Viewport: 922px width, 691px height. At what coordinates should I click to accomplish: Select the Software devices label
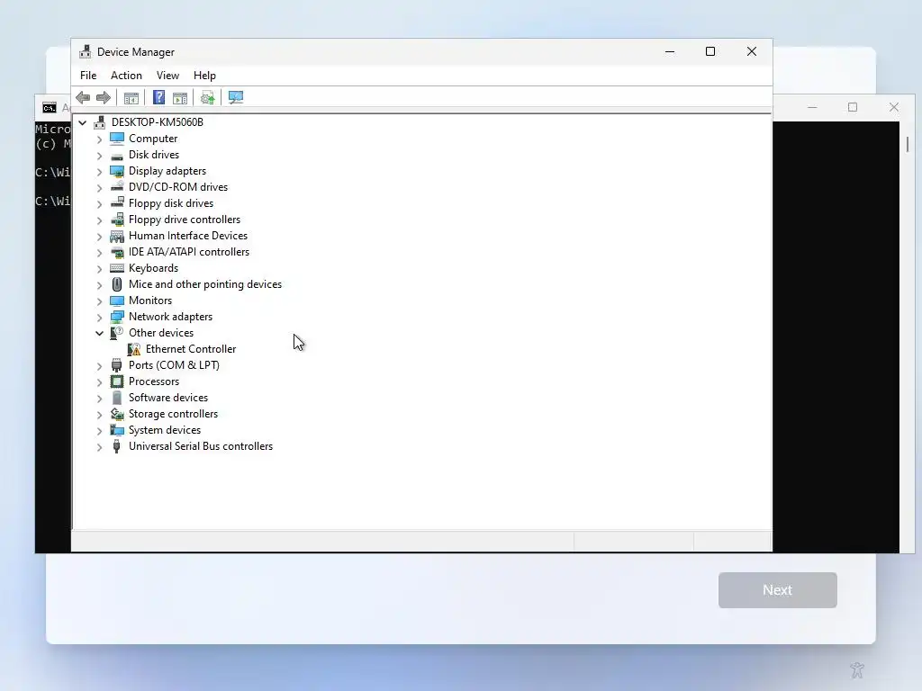(x=168, y=398)
